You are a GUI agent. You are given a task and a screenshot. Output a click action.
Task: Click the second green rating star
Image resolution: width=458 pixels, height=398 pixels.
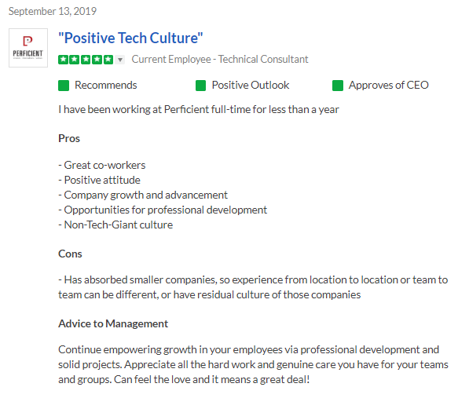click(75, 60)
